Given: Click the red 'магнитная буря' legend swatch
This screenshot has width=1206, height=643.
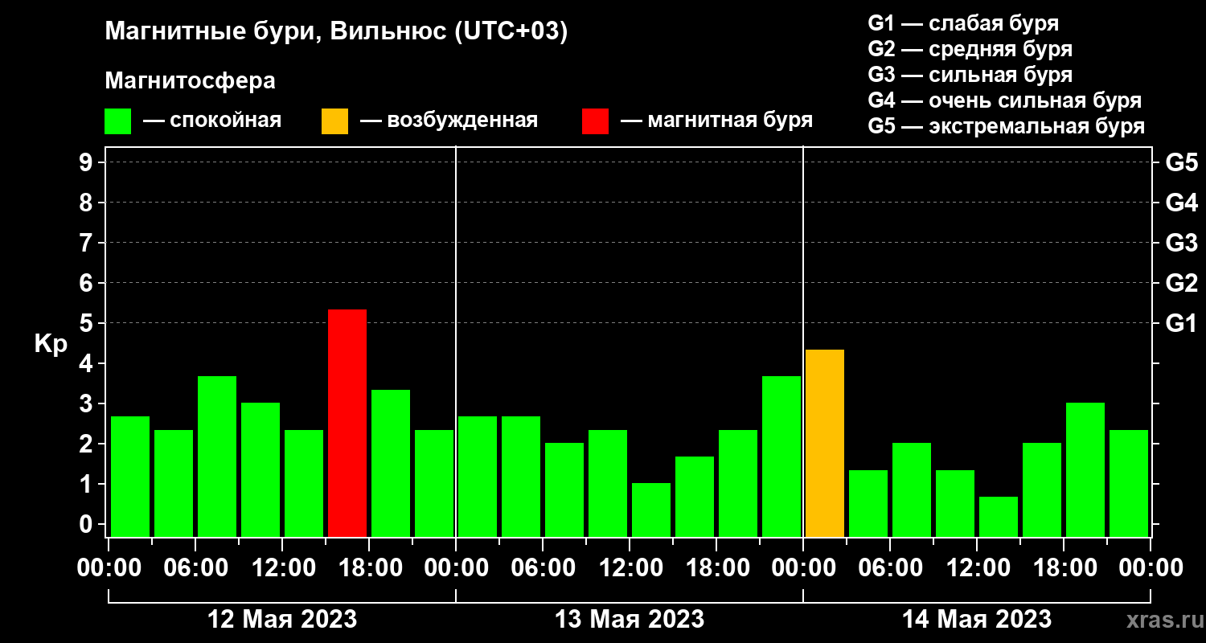Looking at the screenshot, I should [x=595, y=121].
